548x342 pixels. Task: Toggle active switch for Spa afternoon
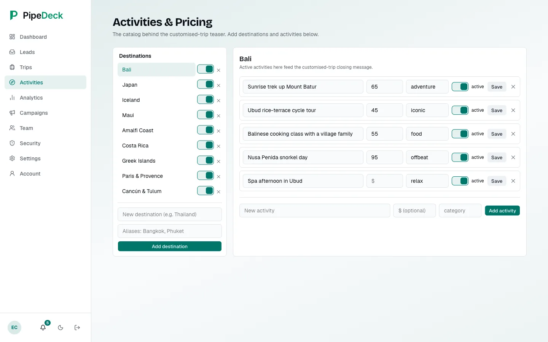pos(460,181)
